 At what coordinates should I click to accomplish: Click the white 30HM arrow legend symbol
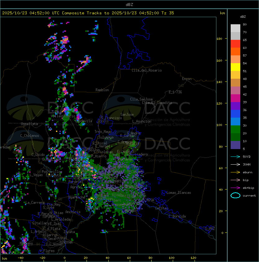pos(235,165)
